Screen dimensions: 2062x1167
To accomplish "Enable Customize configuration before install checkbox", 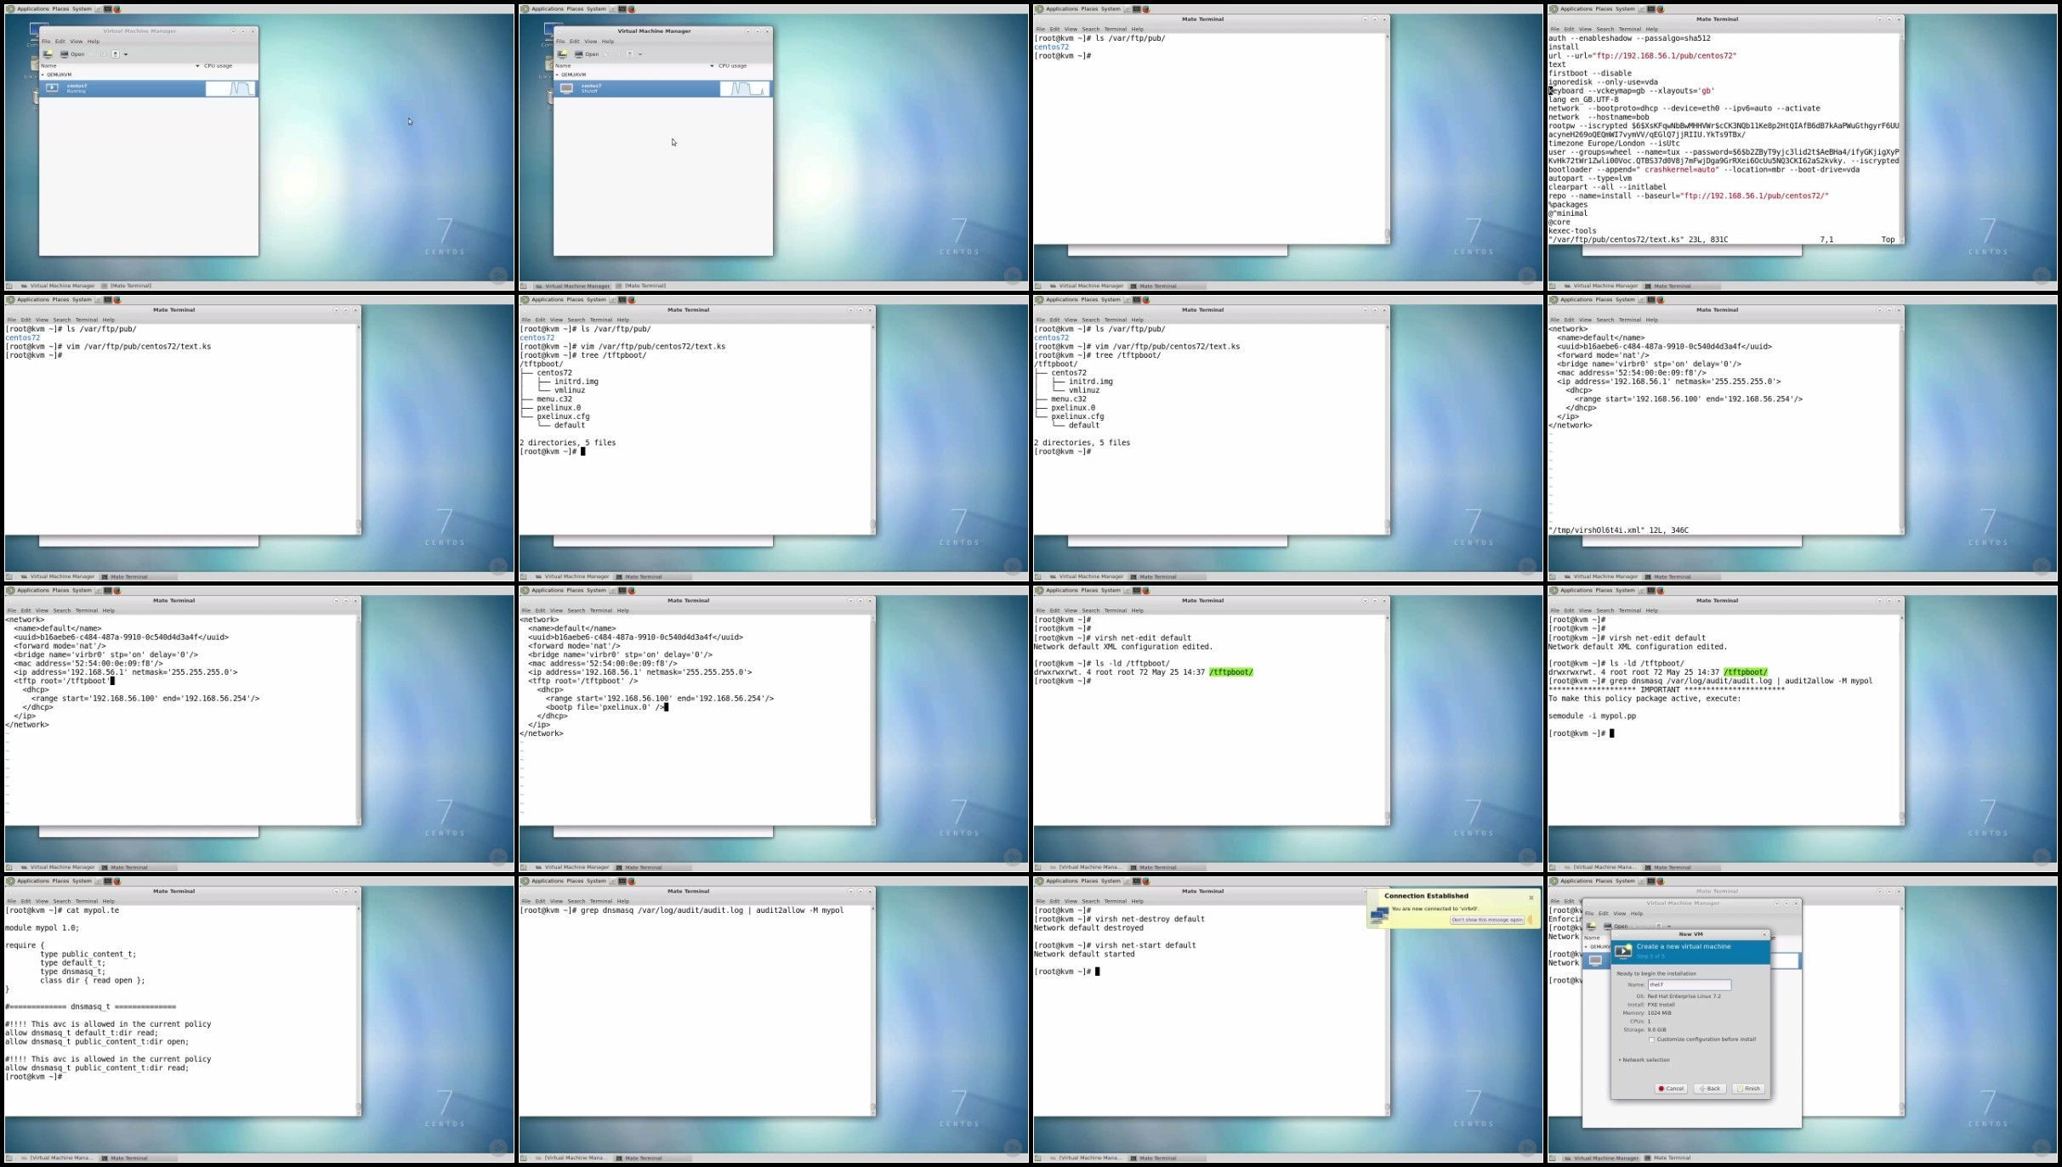I will click(1651, 1040).
